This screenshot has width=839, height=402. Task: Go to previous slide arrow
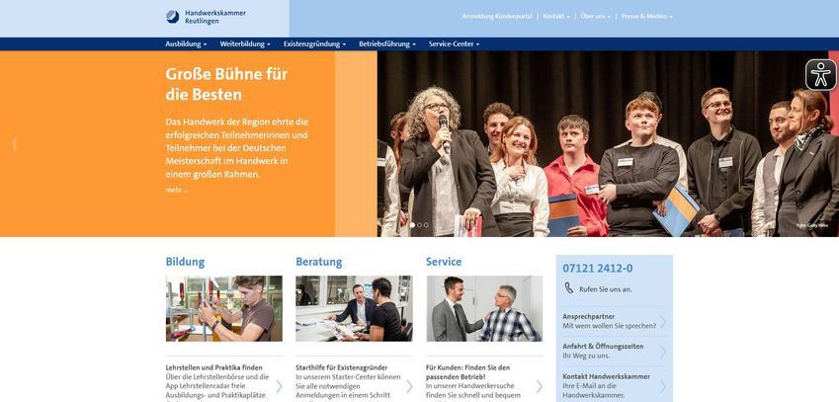15,143
